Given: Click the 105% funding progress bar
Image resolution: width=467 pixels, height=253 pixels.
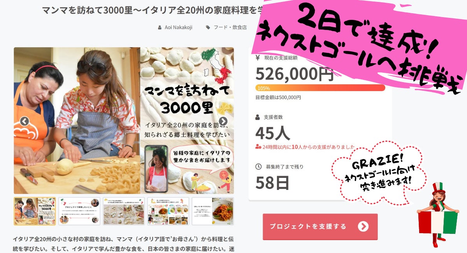Looking at the screenshot, I should (x=320, y=88).
